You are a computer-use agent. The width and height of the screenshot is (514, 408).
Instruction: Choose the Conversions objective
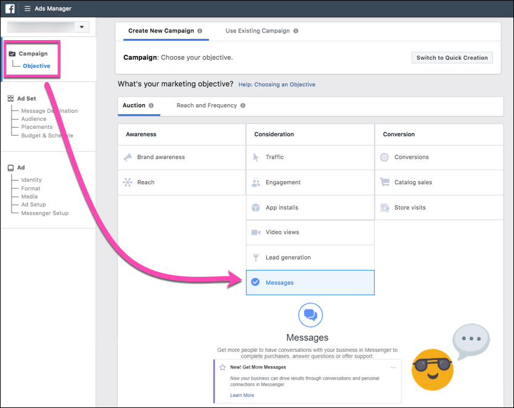pos(439,157)
